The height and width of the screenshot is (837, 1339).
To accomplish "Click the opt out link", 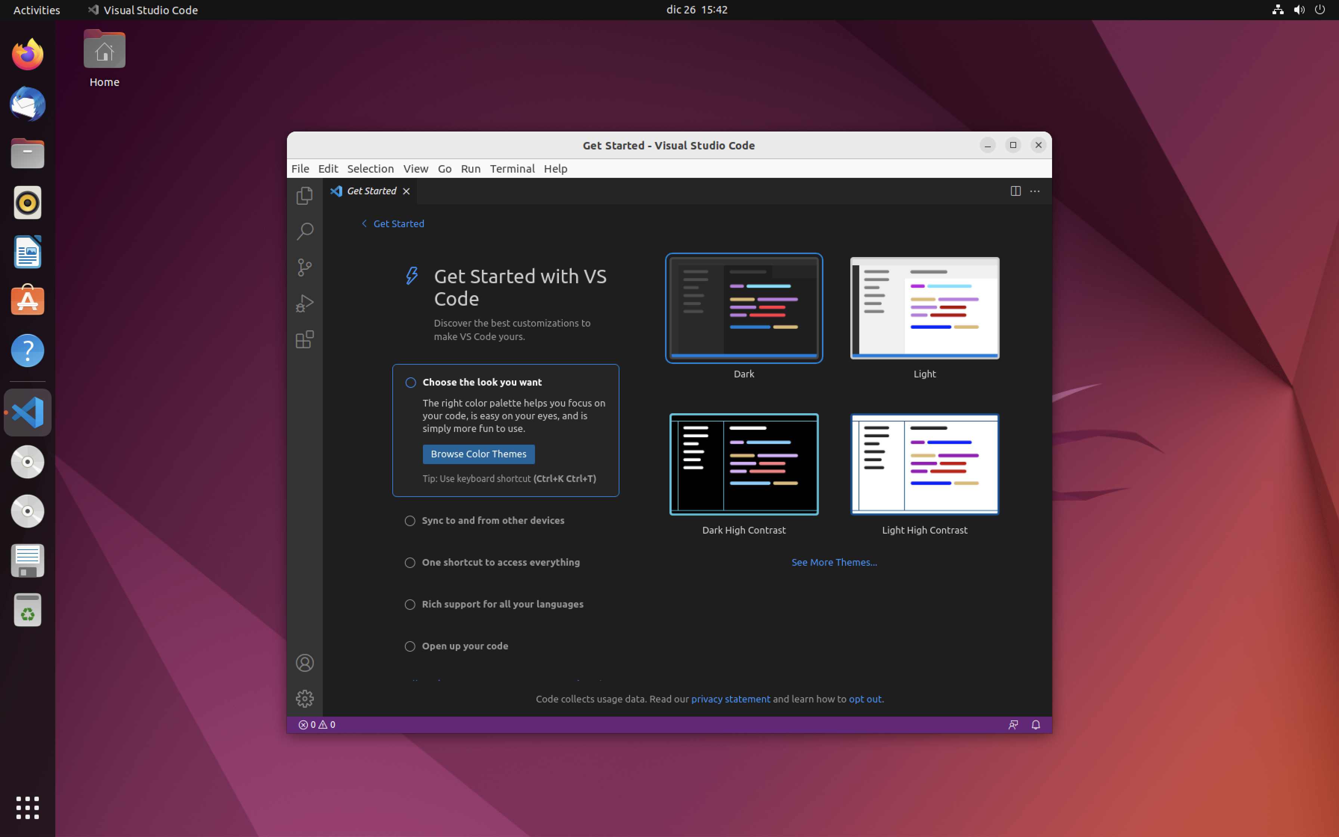I will point(865,699).
